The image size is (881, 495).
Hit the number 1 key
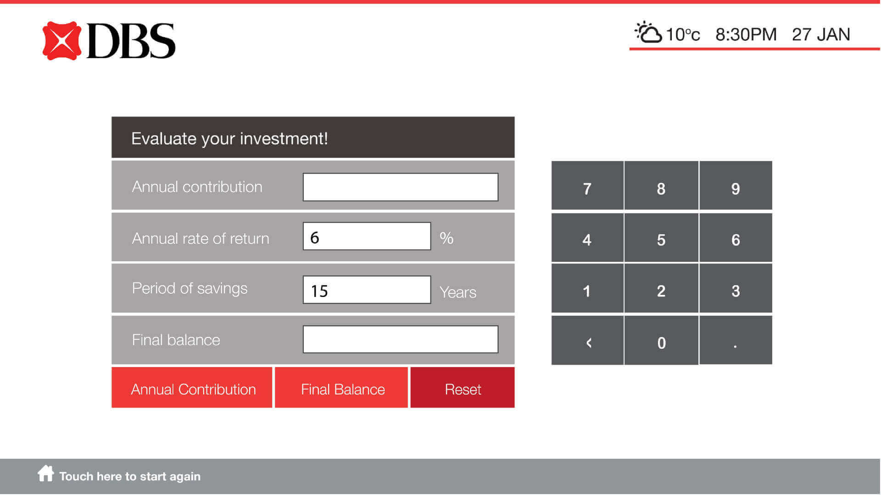587,291
